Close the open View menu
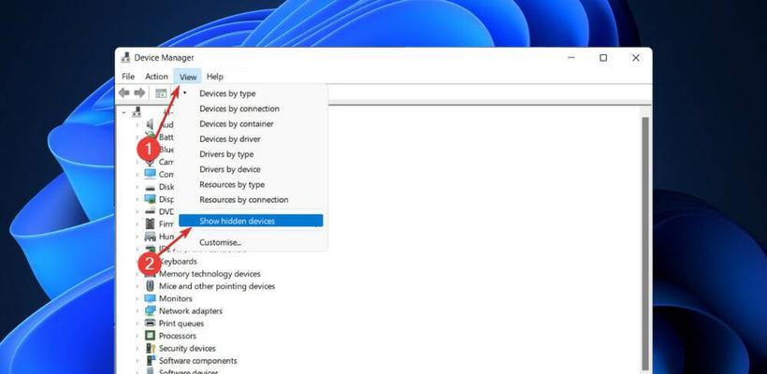The image size is (767, 374). [188, 77]
